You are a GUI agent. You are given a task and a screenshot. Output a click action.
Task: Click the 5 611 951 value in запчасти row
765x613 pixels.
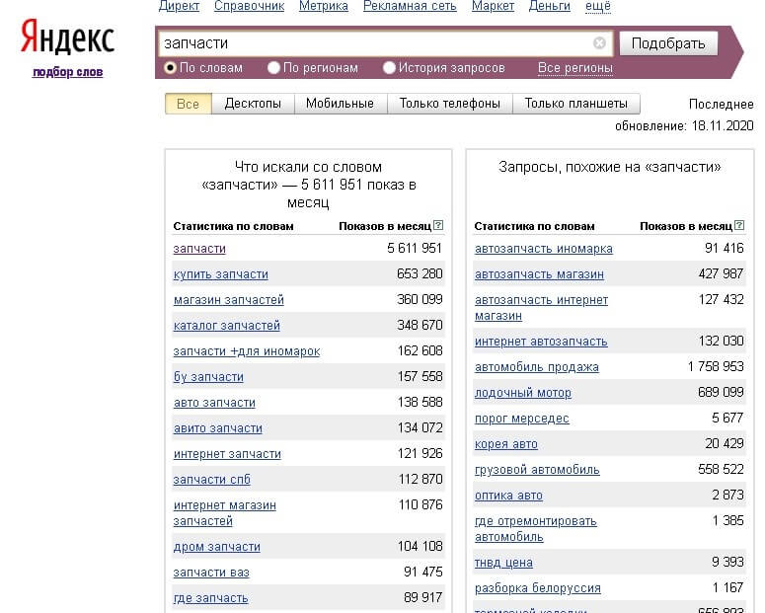click(x=415, y=248)
